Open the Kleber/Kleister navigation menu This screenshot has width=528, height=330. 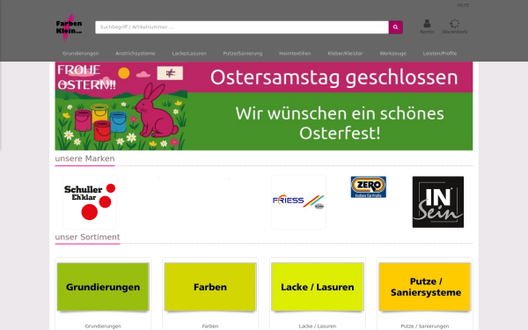click(x=346, y=53)
